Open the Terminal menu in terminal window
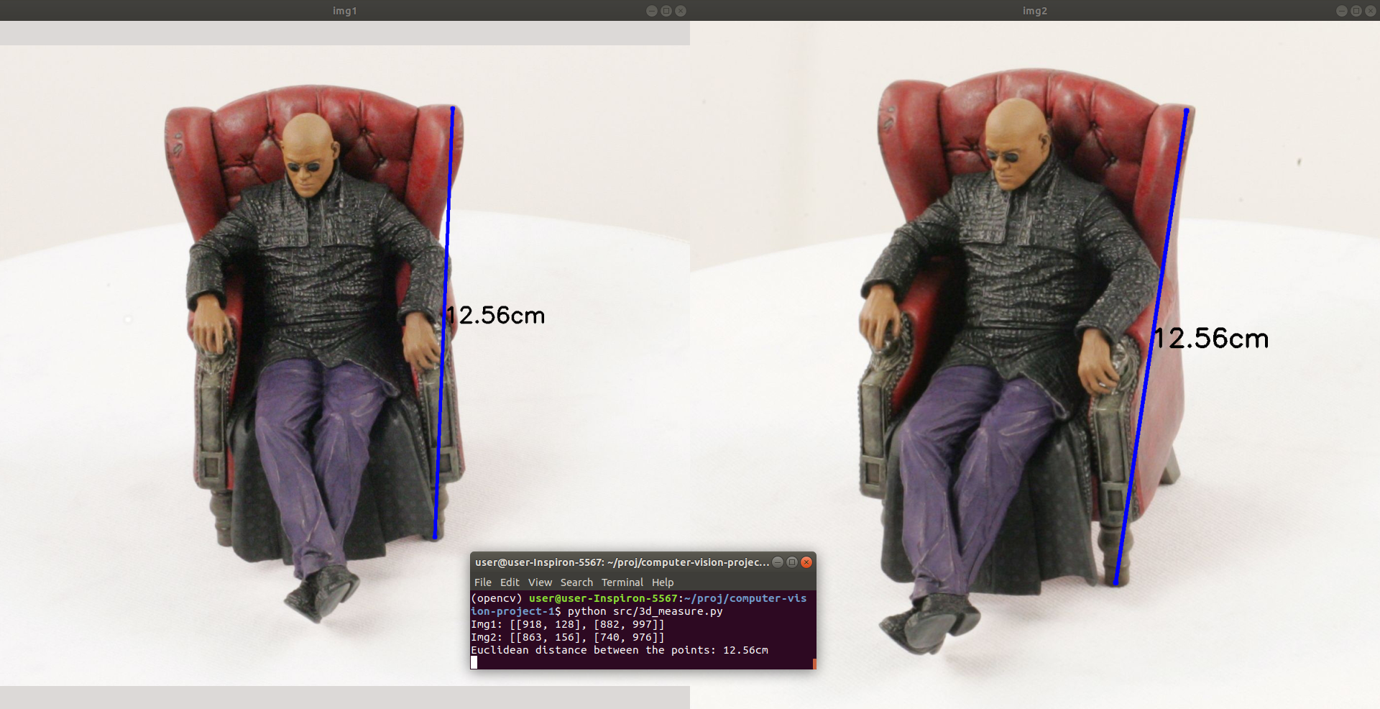Viewport: 1380px width, 709px height. click(x=622, y=582)
